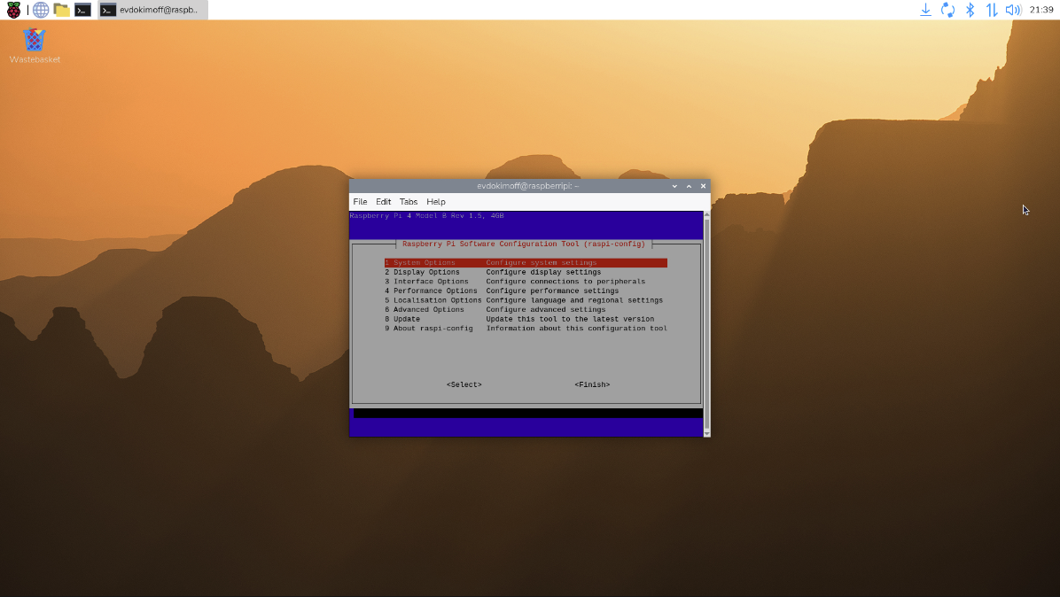
Task: Open the Bluetooth tray menu
Action: (970, 10)
